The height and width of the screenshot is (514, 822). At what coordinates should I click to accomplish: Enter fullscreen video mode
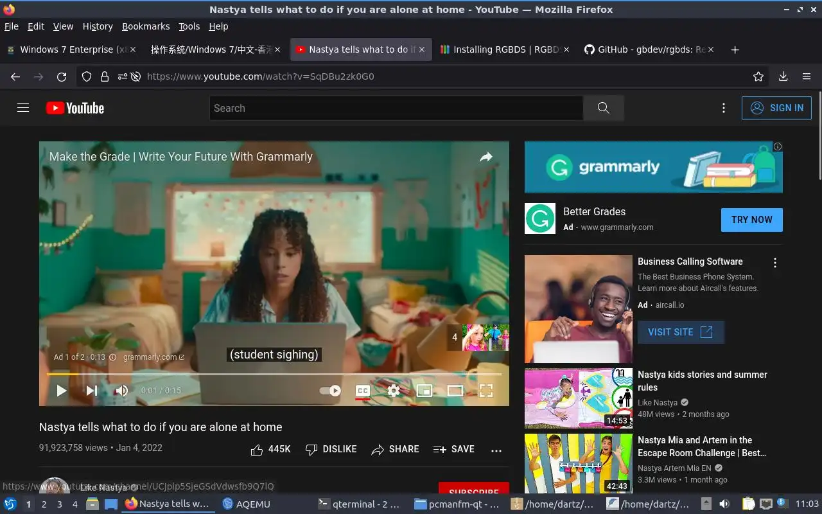click(x=486, y=390)
